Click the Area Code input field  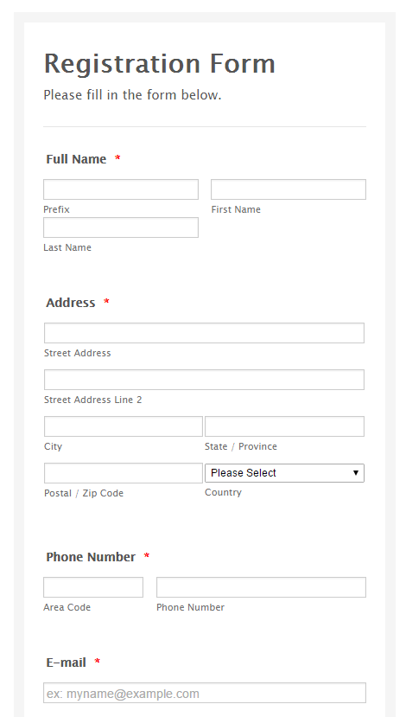(93, 587)
